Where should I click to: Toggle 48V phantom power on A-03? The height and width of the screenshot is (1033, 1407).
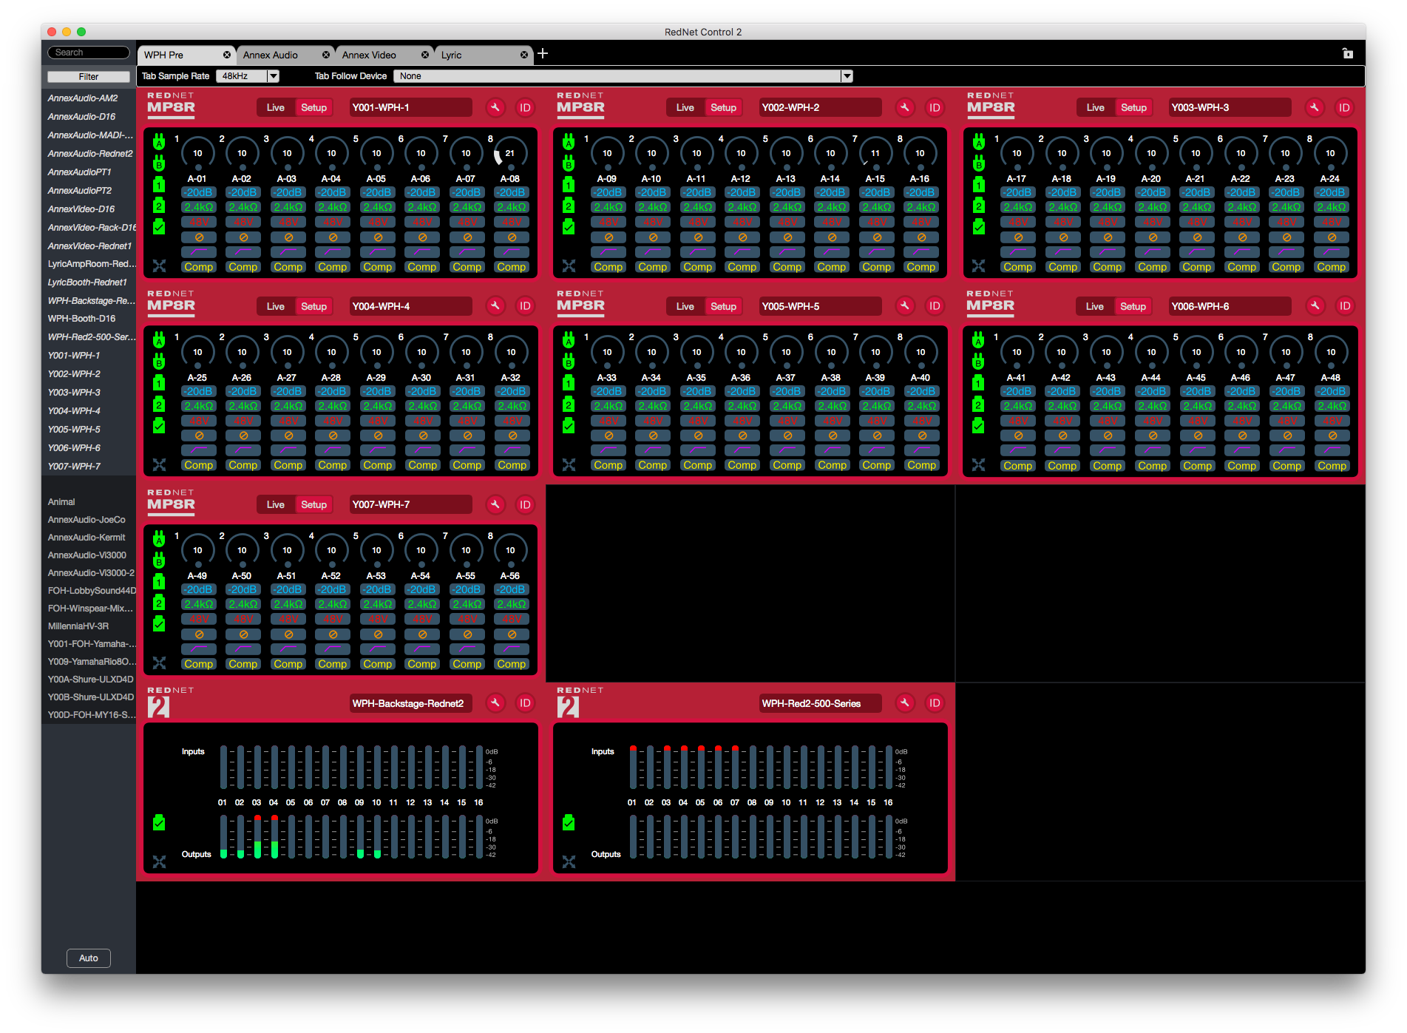pos(288,222)
